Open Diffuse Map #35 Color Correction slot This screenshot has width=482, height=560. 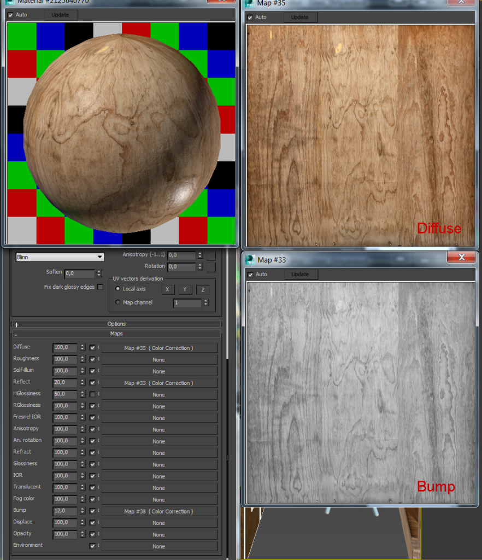[158, 348]
